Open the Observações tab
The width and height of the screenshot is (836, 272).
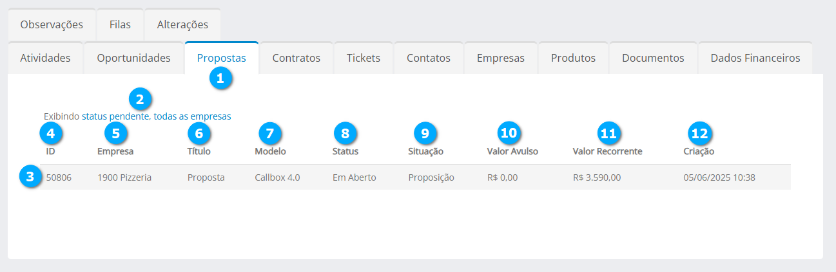click(x=52, y=25)
